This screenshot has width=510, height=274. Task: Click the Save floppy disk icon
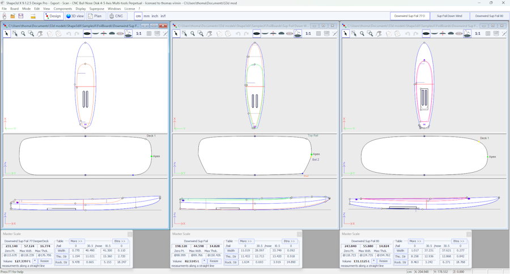pyautogui.click(x=21, y=16)
